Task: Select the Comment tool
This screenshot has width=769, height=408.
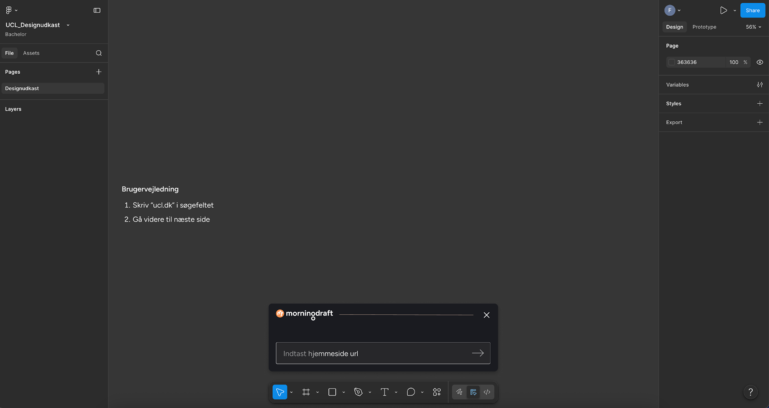Action: [x=411, y=392]
